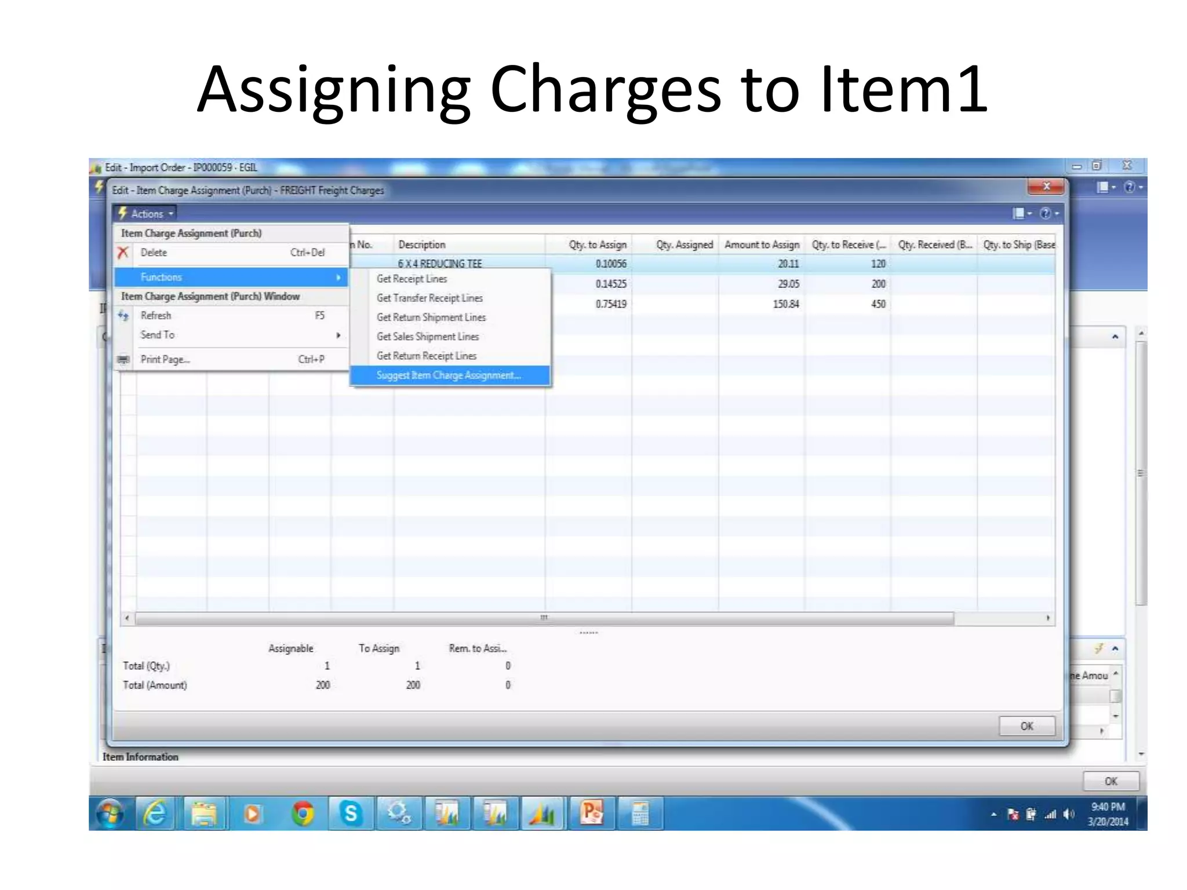This screenshot has height=890, width=1187.
Task: Click OK button in Import Order window
Action: [x=1111, y=781]
